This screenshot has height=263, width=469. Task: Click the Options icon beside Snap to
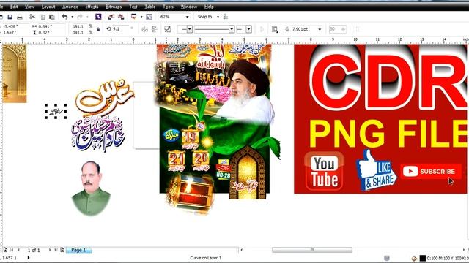[226, 17]
